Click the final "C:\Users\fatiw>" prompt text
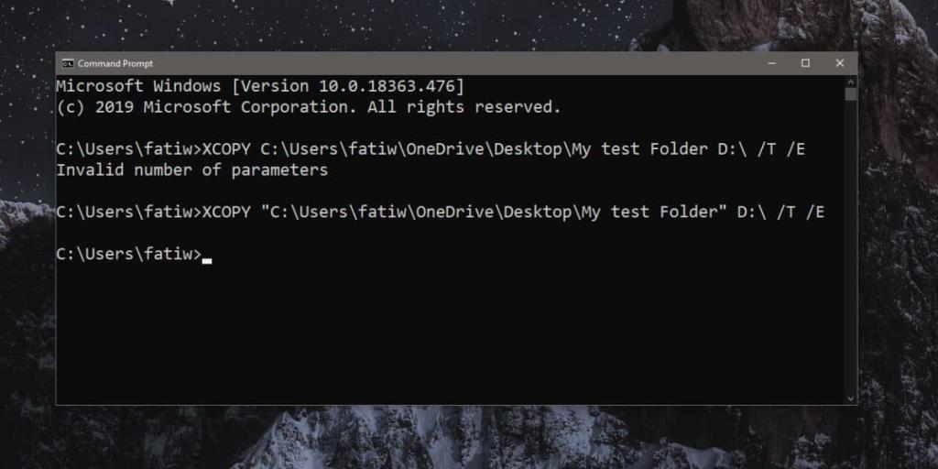 [128, 254]
